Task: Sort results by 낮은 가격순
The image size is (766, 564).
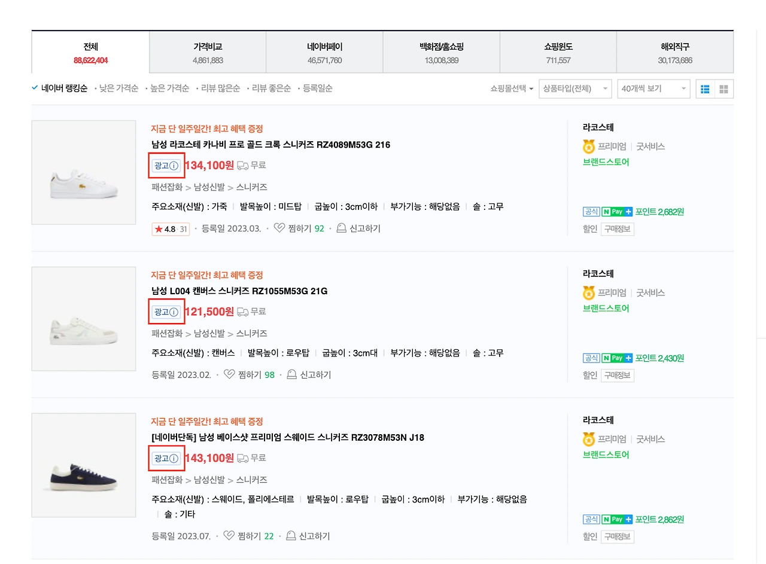Action: click(x=118, y=89)
